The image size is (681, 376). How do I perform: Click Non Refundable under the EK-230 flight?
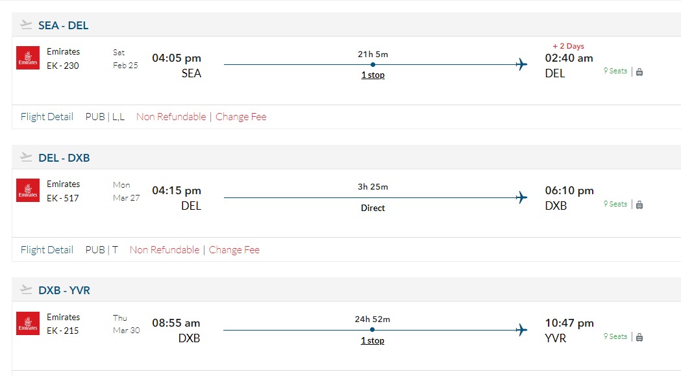171,117
